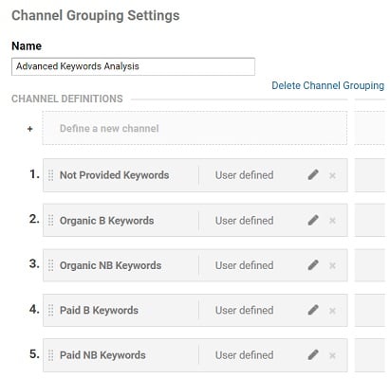Screen dimensions: 390x379
Task: Grab drag handle of Paid NB Keywords
Action: click(50, 355)
